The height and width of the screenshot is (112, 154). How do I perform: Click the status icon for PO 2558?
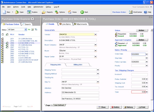click(2, 62)
